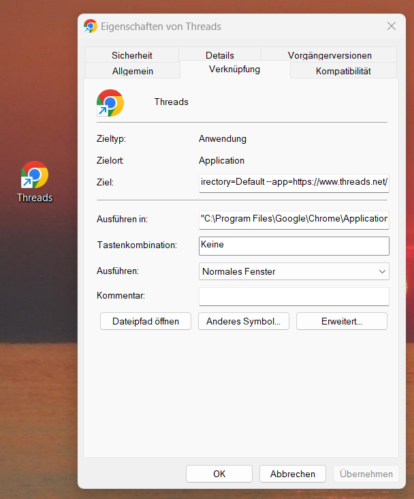Click the dialog title Eigenschaften von Threads
Viewport: 414px width, 499px height.
point(161,27)
